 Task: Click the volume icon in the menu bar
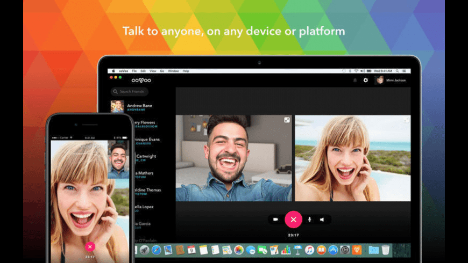coord(363,71)
